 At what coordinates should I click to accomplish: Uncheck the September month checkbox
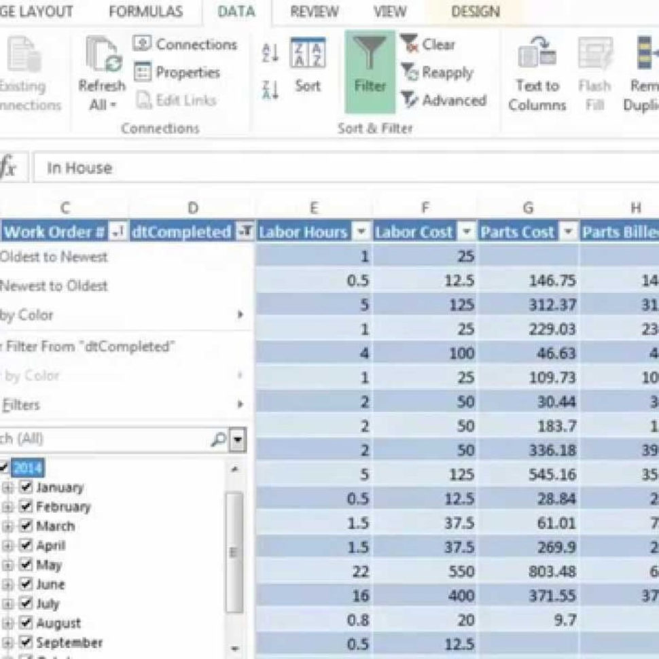27,643
